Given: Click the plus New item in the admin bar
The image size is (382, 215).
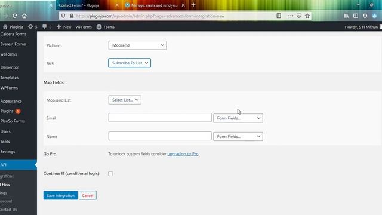Looking at the screenshot, I should point(64,27).
